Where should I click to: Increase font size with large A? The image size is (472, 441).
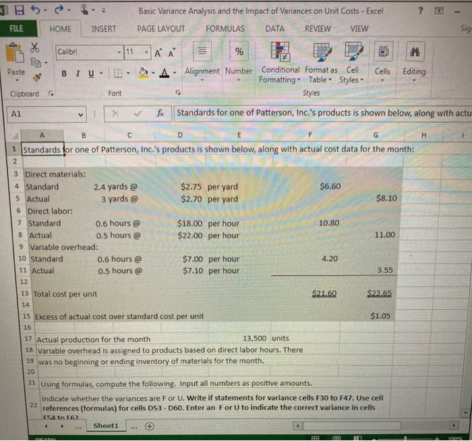pos(158,53)
